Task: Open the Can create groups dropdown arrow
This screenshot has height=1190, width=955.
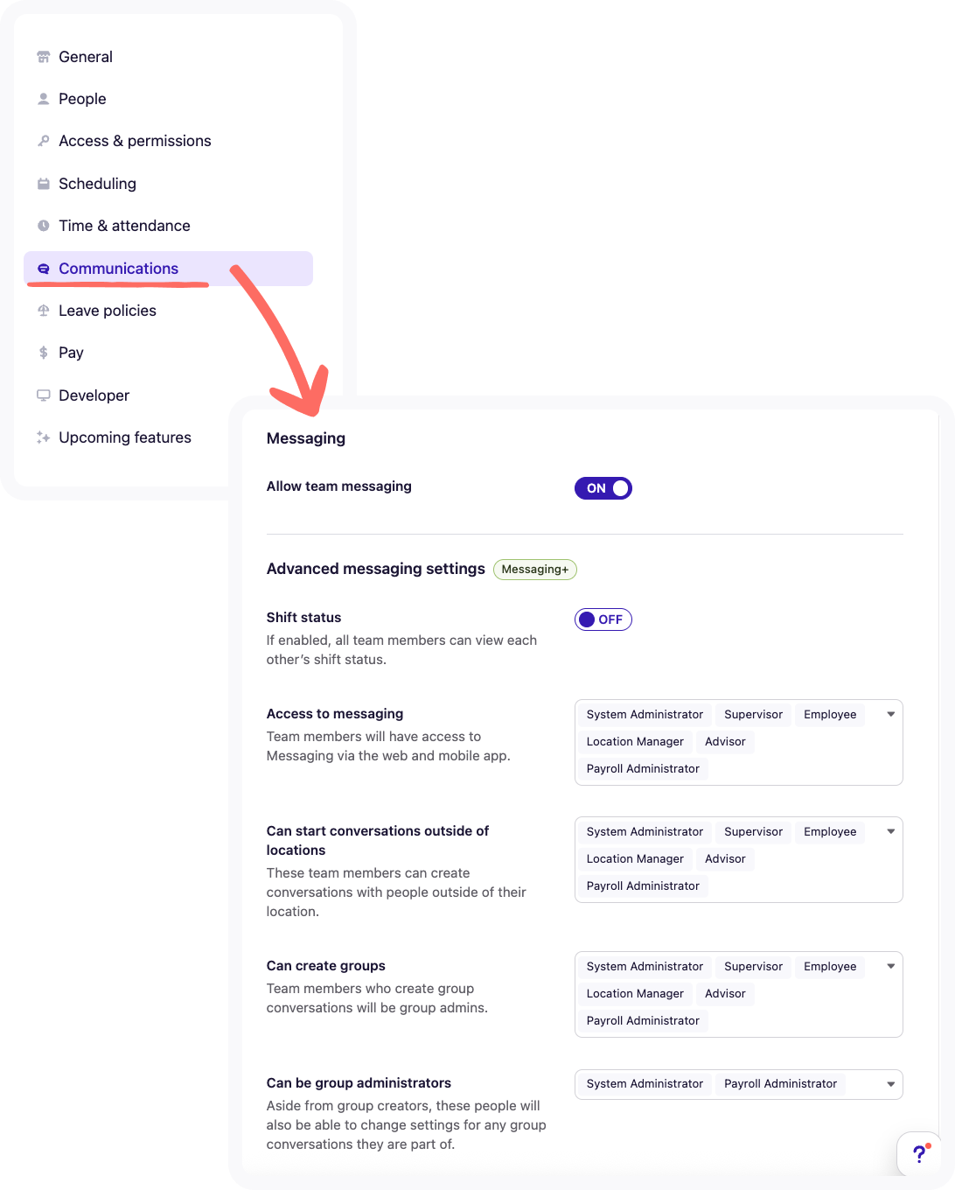Action: pyautogui.click(x=890, y=967)
